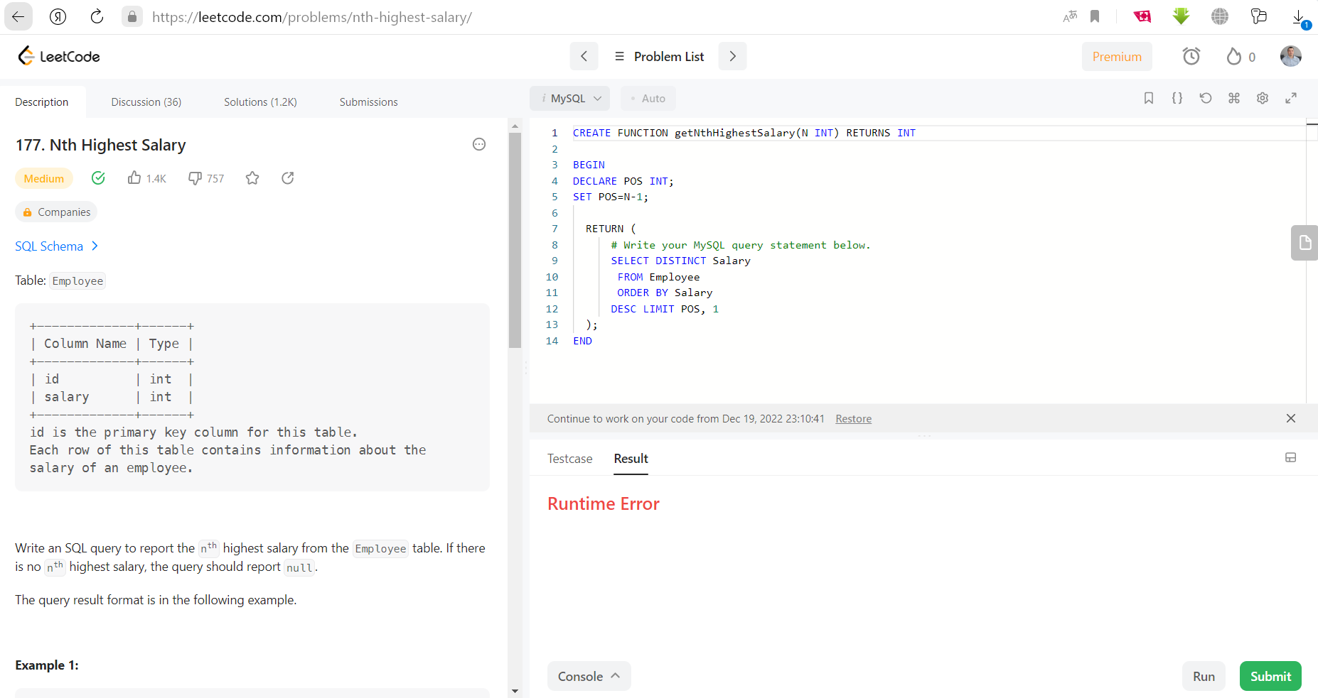Click the solved checkmark icon
Screen dimensions: 1318x698
pos(99,178)
